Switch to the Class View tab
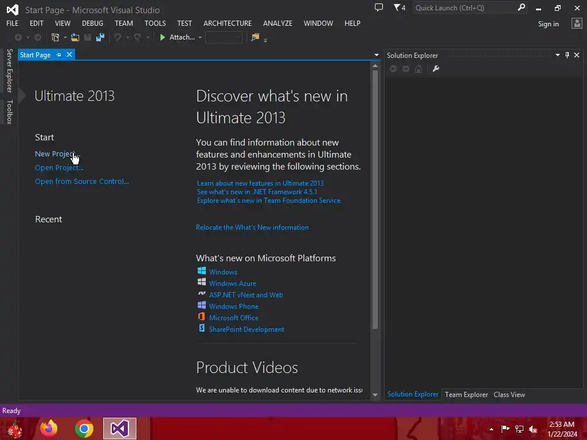The width and height of the screenshot is (587, 440). click(x=509, y=394)
